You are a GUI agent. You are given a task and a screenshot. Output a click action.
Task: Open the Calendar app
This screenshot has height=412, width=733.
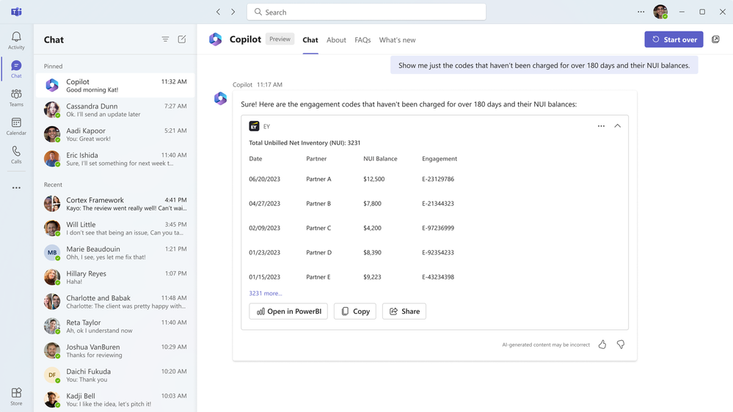coord(16,126)
